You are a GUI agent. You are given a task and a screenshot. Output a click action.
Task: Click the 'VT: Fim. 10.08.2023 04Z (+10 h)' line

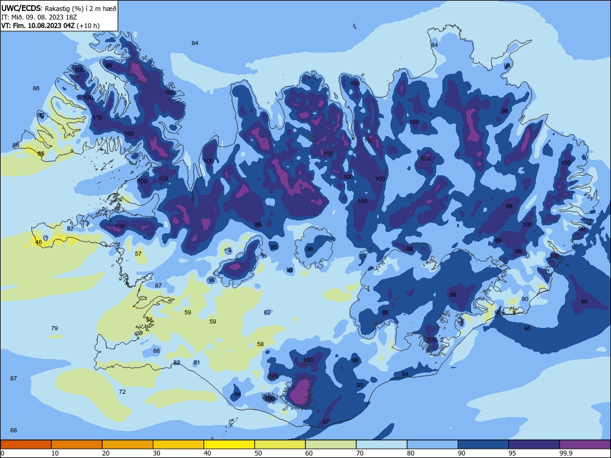click(50, 26)
